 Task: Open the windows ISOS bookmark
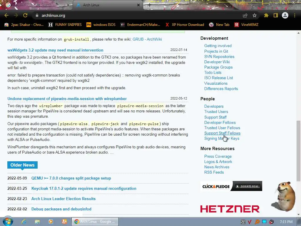(101, 25)
